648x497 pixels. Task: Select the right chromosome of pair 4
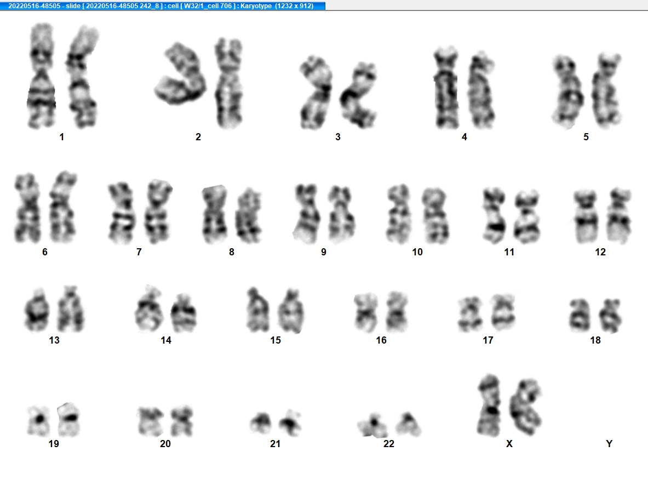(481, 90)
